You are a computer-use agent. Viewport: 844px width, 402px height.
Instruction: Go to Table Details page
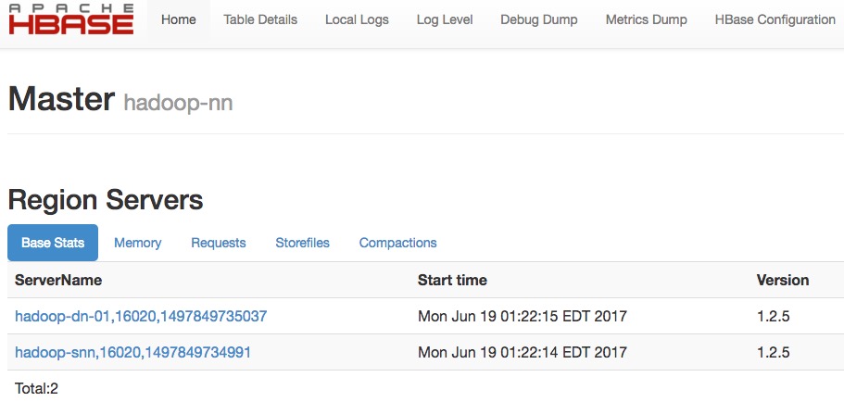tap(260, 19)
